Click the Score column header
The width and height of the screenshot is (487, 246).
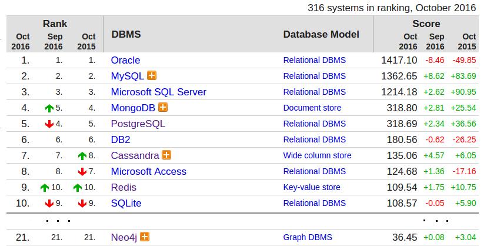point(426,24)
